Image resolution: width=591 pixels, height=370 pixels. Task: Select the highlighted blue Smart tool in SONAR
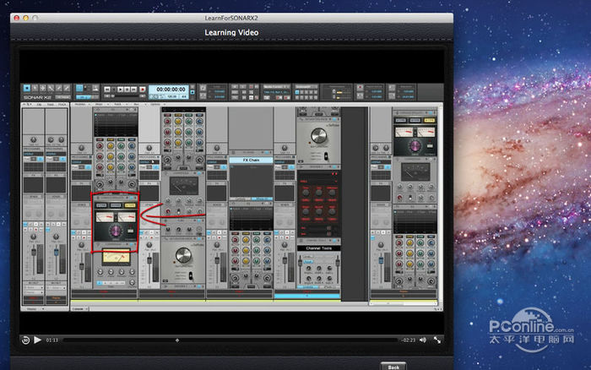[27, 88]
